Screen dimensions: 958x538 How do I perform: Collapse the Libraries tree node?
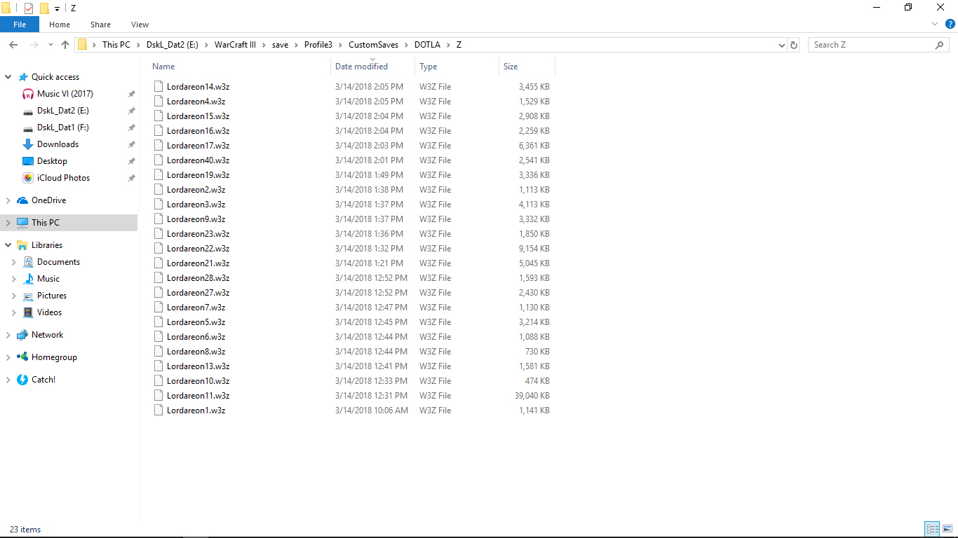(x=8, y=245)
